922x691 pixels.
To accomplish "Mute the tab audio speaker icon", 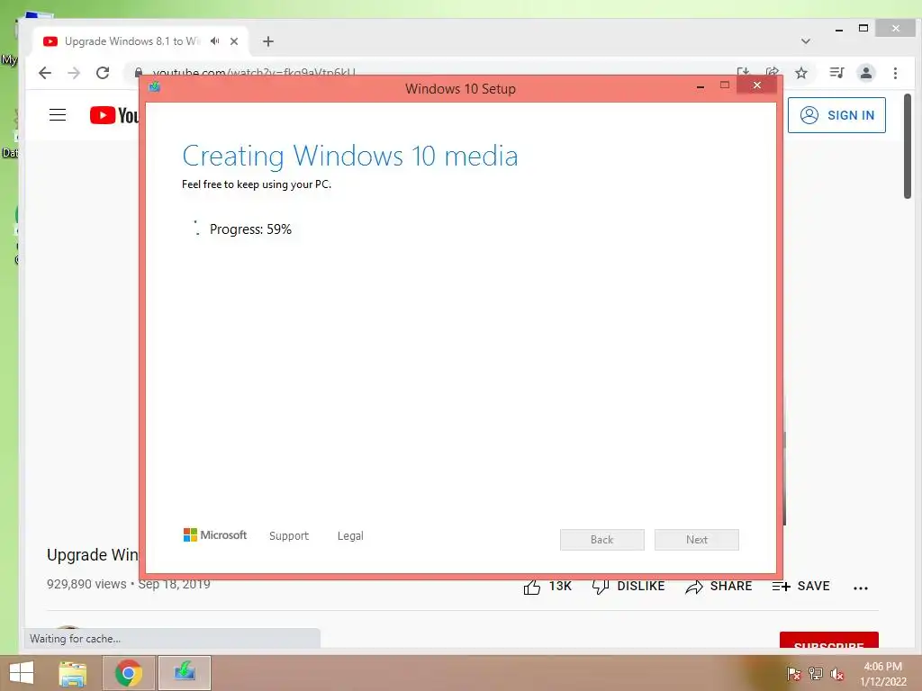I will click(x=215, y=41).
